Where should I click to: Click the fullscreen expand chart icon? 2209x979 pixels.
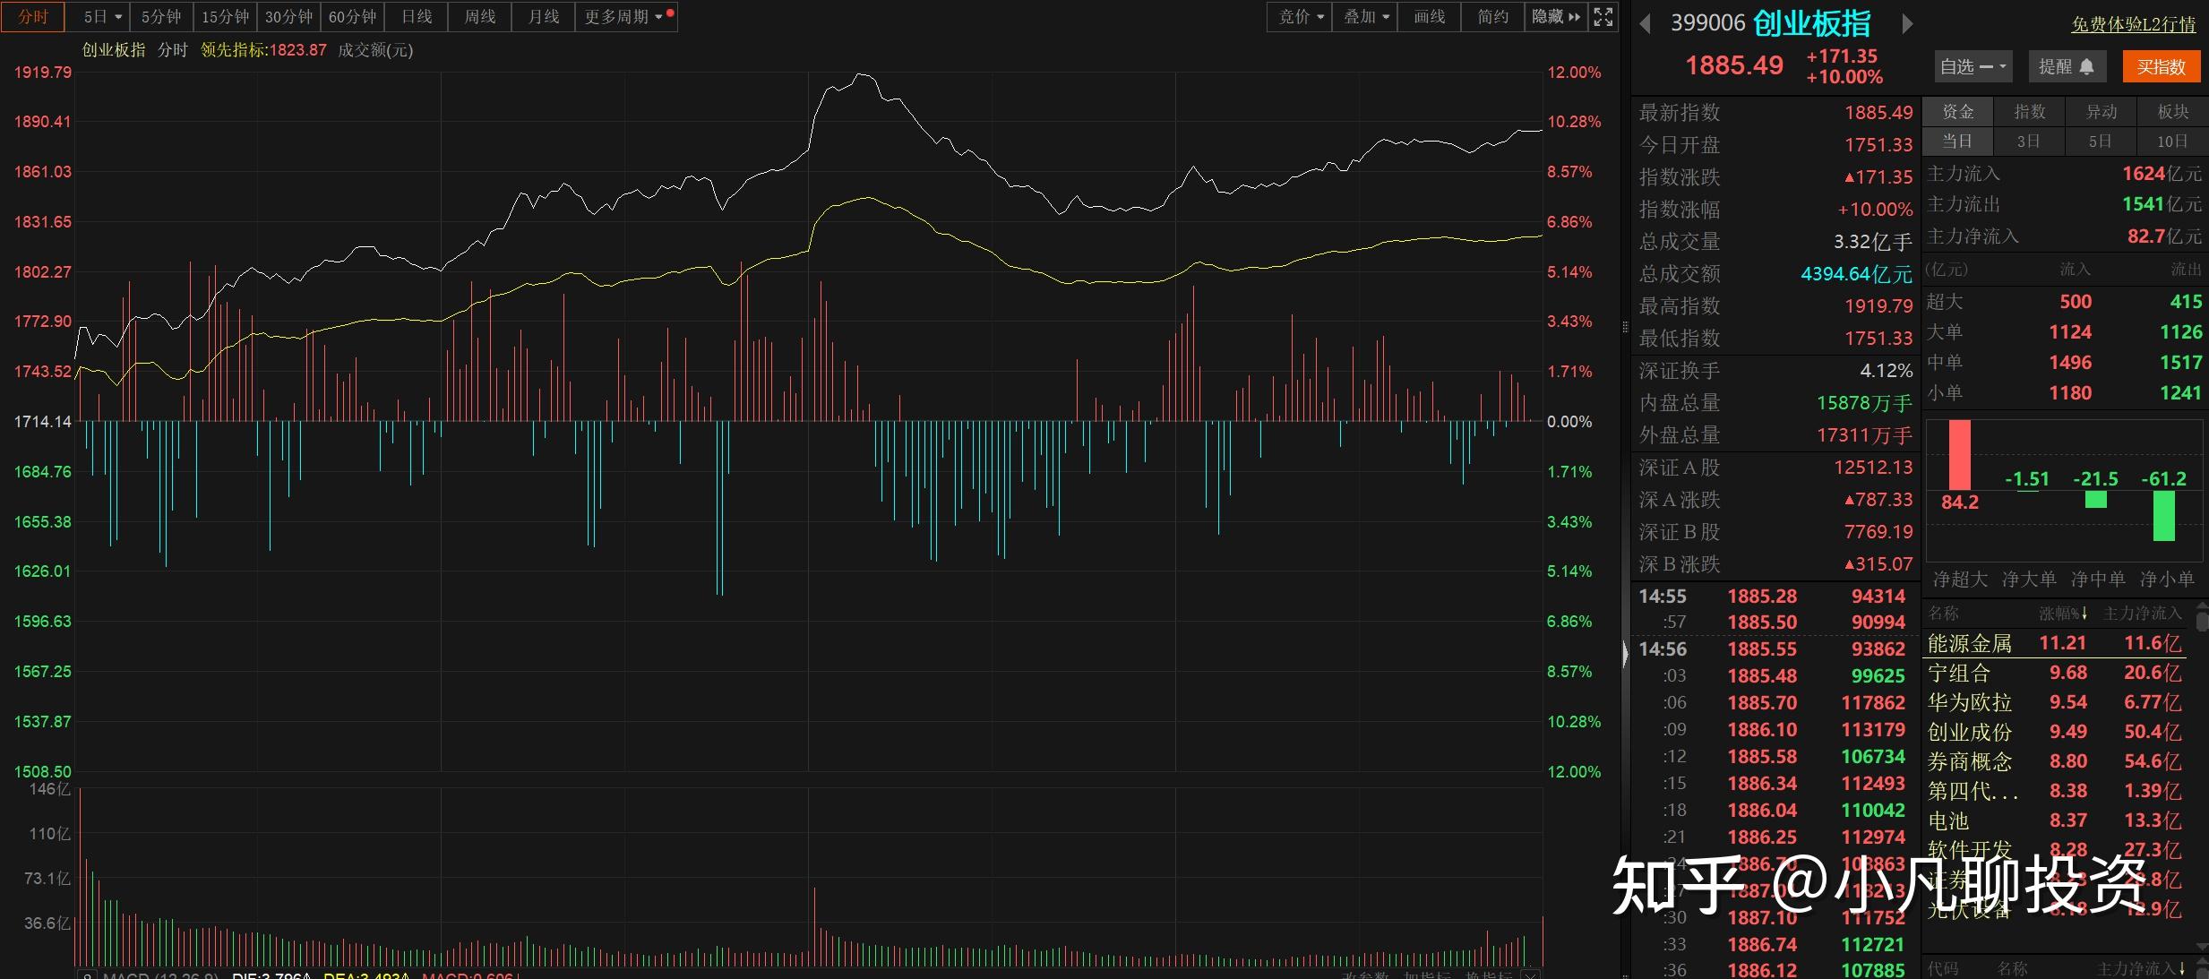pyautogui.click(x=1603, y=17)
